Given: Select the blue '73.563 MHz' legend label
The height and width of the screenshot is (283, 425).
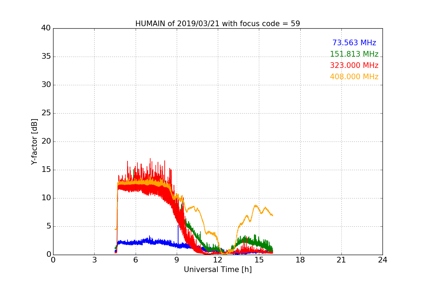Looking at the screenshot, I should coord(354,43).
